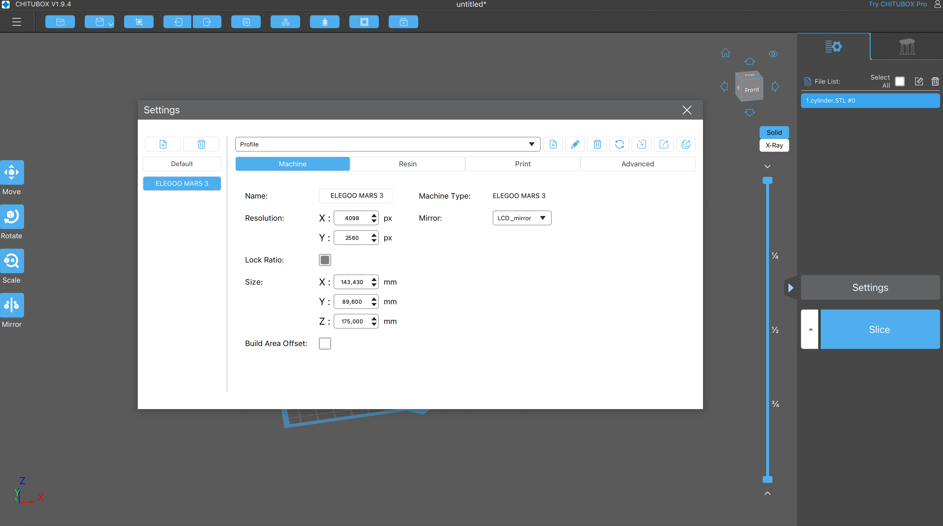Open the Advanced tab
Screen dimensions: 943x526
tap(637, 164)
